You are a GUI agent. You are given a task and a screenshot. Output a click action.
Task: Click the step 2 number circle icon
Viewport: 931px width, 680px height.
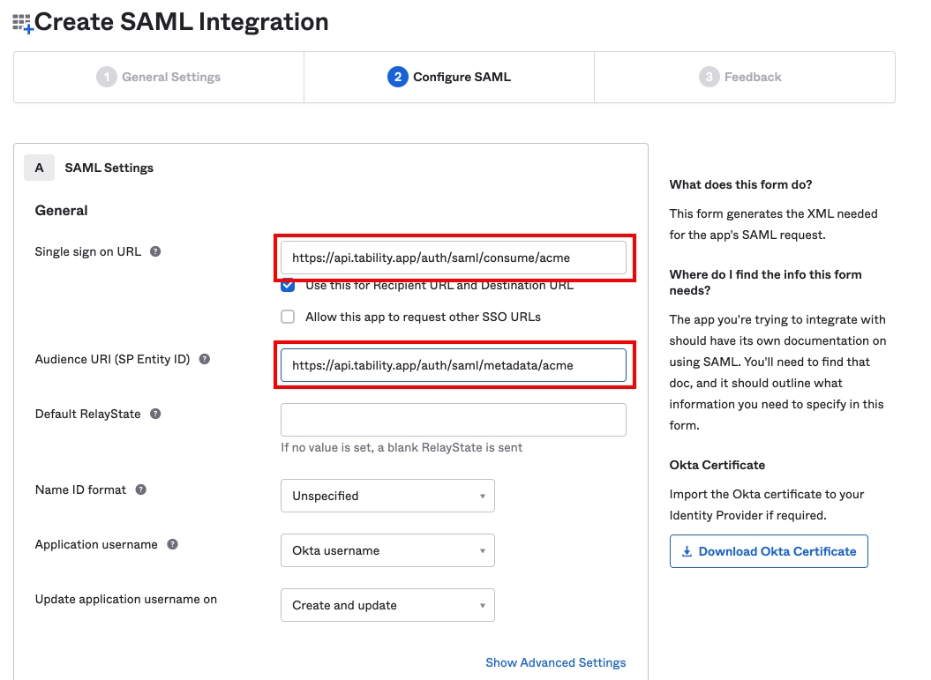397,77
